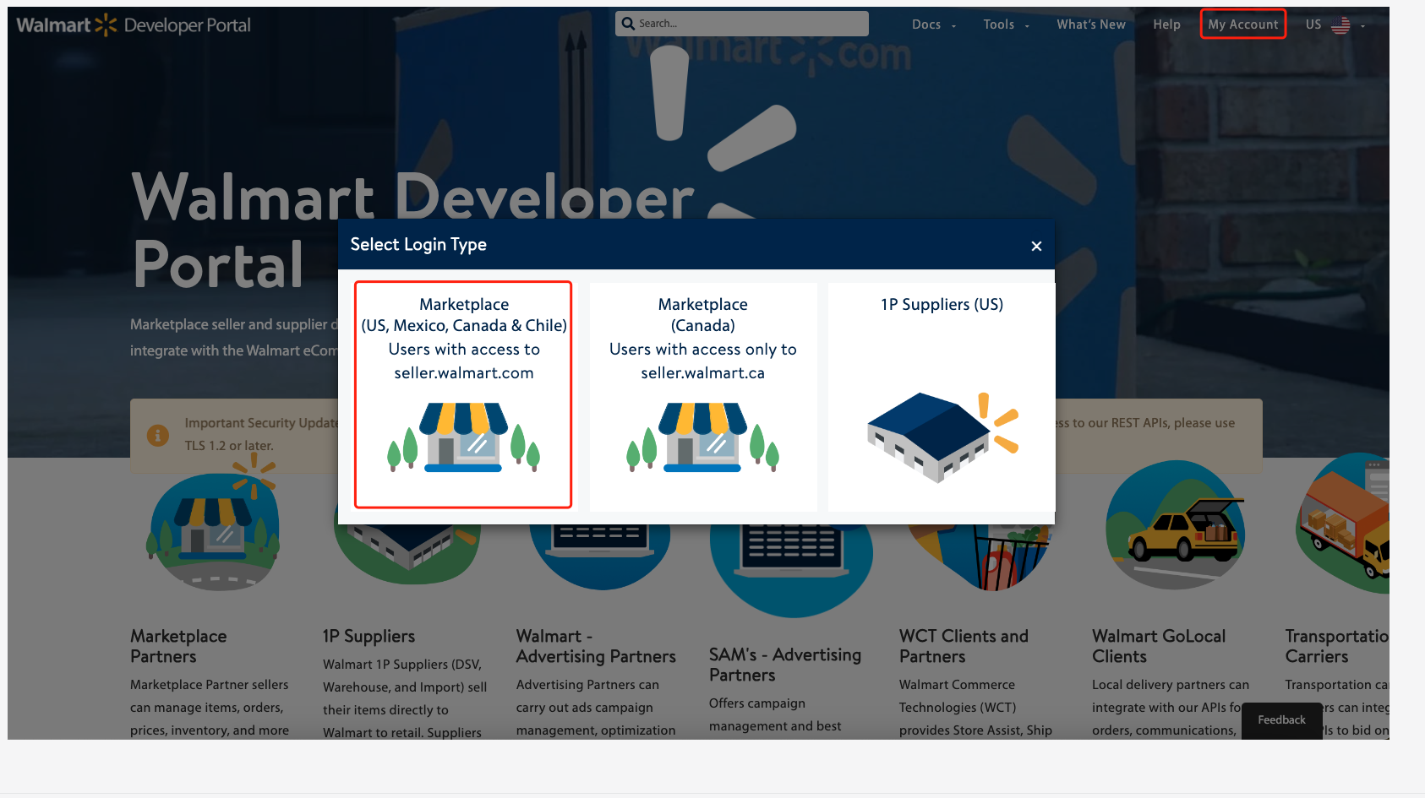Screen dimensions: 1425x798
Task: Click the seller.walmart.ca text
Action: click(702, 373)
